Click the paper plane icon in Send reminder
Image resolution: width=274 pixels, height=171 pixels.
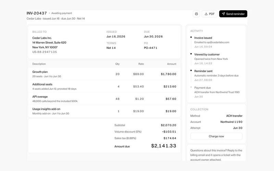(223, 14)
